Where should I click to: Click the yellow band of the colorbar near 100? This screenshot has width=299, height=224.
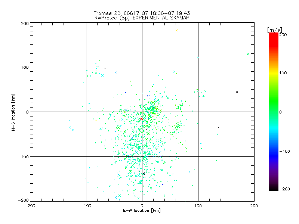tap(274, 73)
